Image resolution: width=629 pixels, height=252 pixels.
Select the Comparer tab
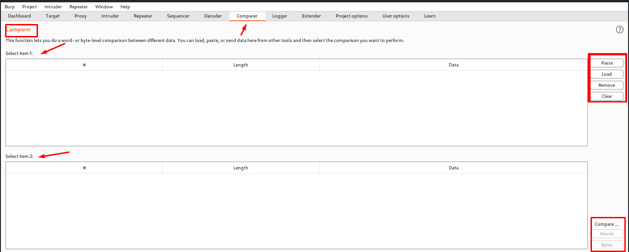coord(247,16)
